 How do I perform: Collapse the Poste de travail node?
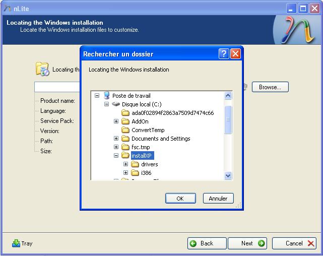pyautogui.click(x=97, y=96)
